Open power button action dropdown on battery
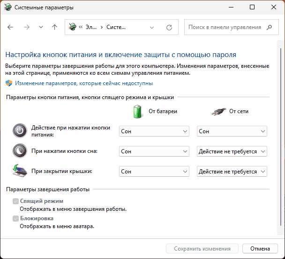The width and height of the screenshot is (285, 259). pyautogui.click(x=154, y=131)
